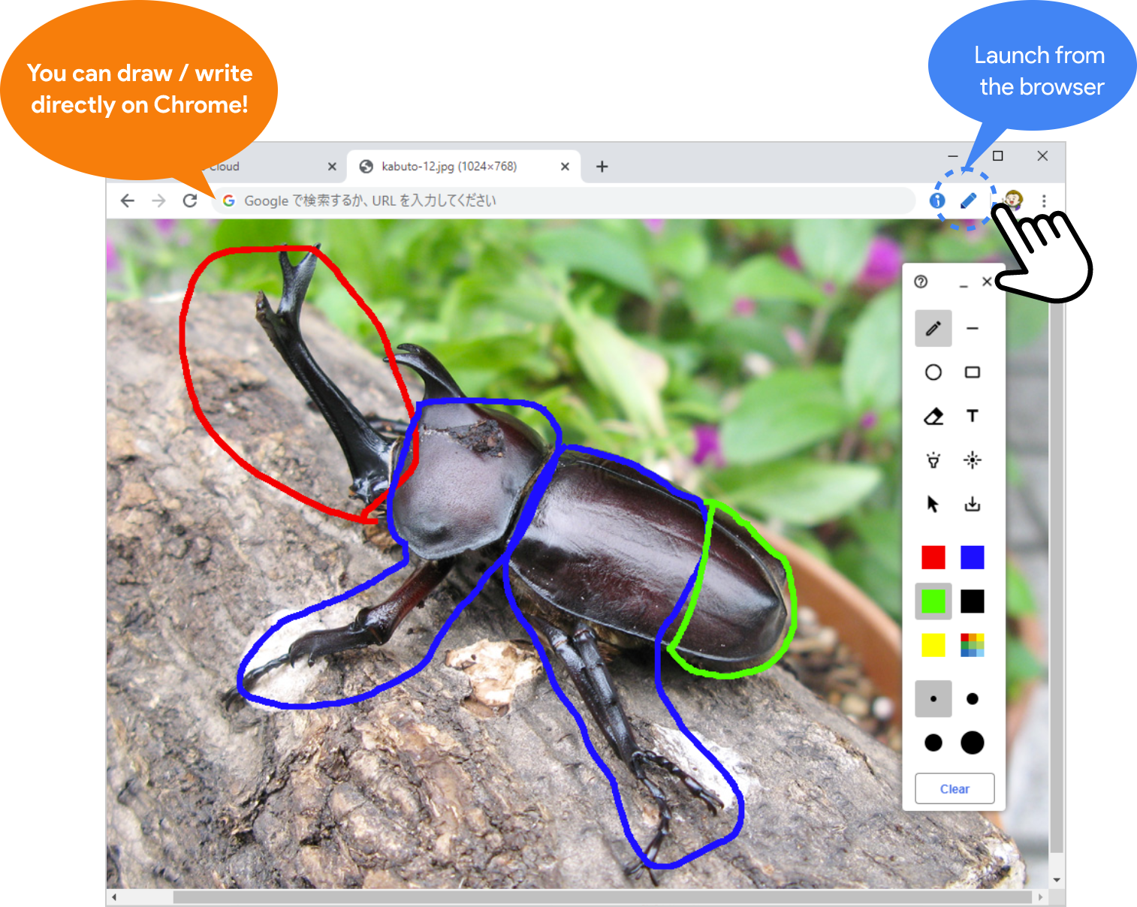The height and width of the screenshot is (907, 1137).
Task: Select the straight line tool
Action: click(x=972, y=329)
